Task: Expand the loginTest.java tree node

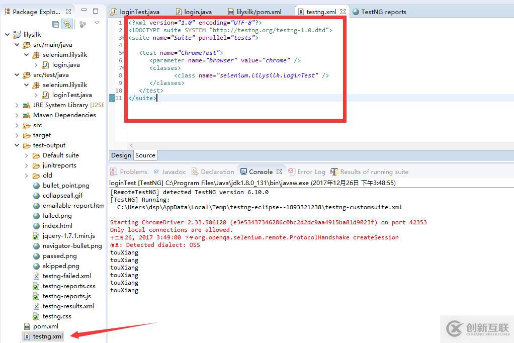Action: point(36,95)
